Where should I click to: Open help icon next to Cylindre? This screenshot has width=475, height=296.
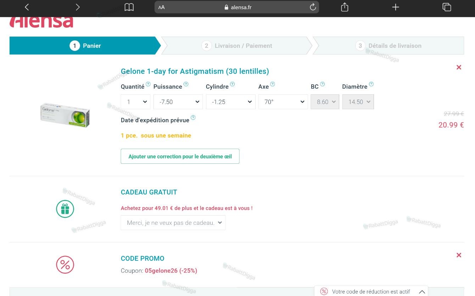[x=232, y=84]
